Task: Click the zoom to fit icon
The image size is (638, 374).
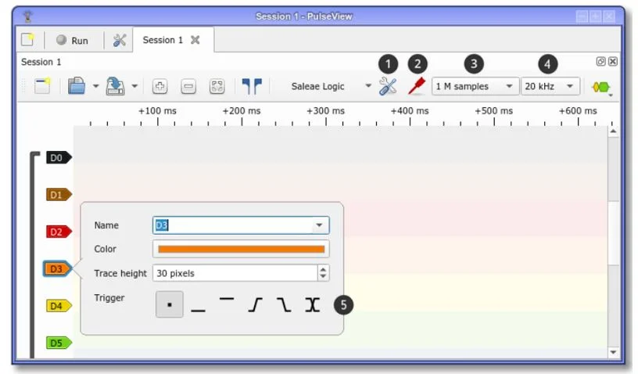Action: click(217, 87)
